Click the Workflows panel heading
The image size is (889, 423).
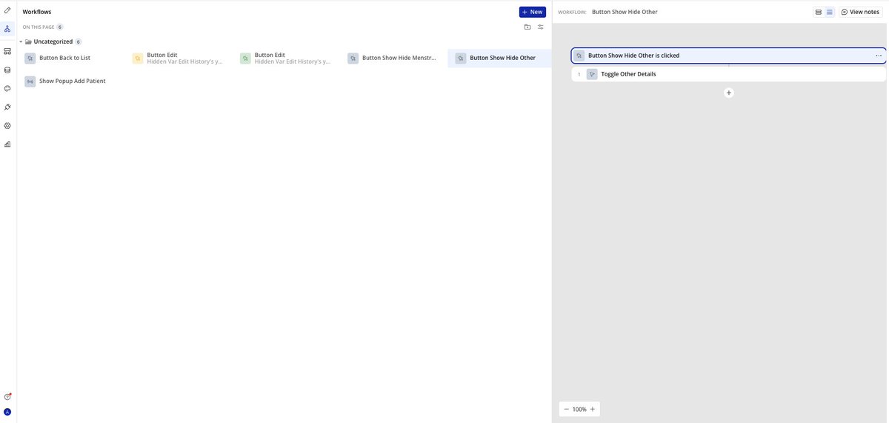[x=37, y=12]
